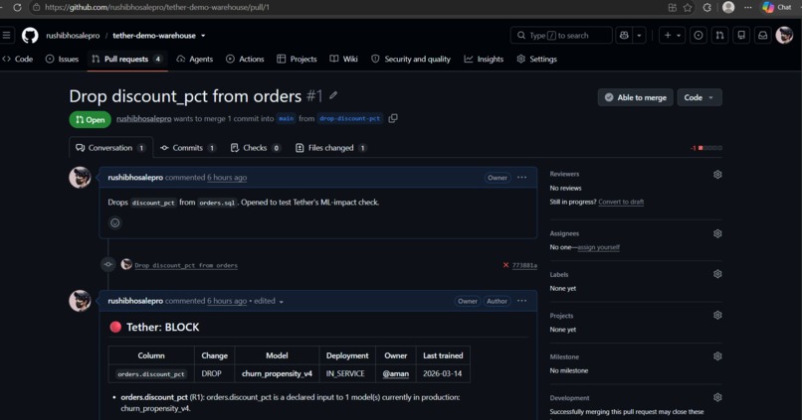Viewport: 802px width, 420px height.
Task: Select the Files changed tab
Action: pos(331,148)
